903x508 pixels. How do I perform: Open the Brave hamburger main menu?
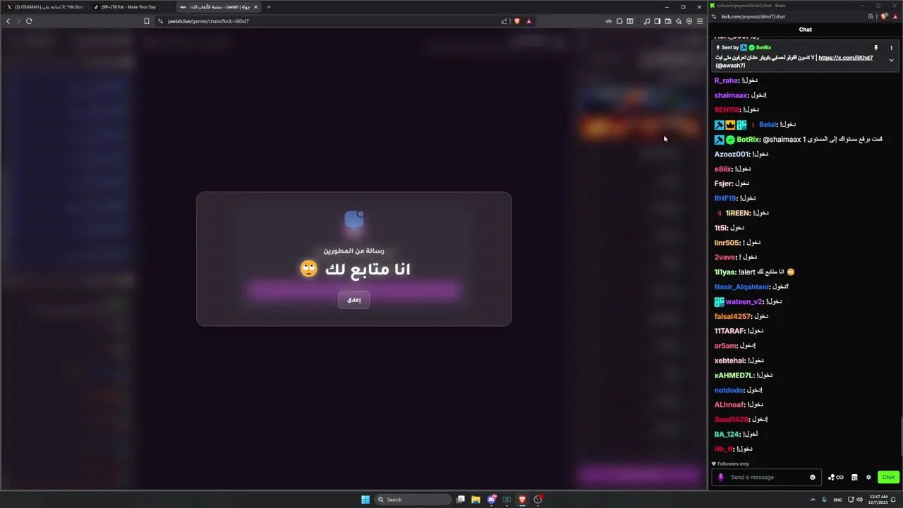(x=700, y=21)
